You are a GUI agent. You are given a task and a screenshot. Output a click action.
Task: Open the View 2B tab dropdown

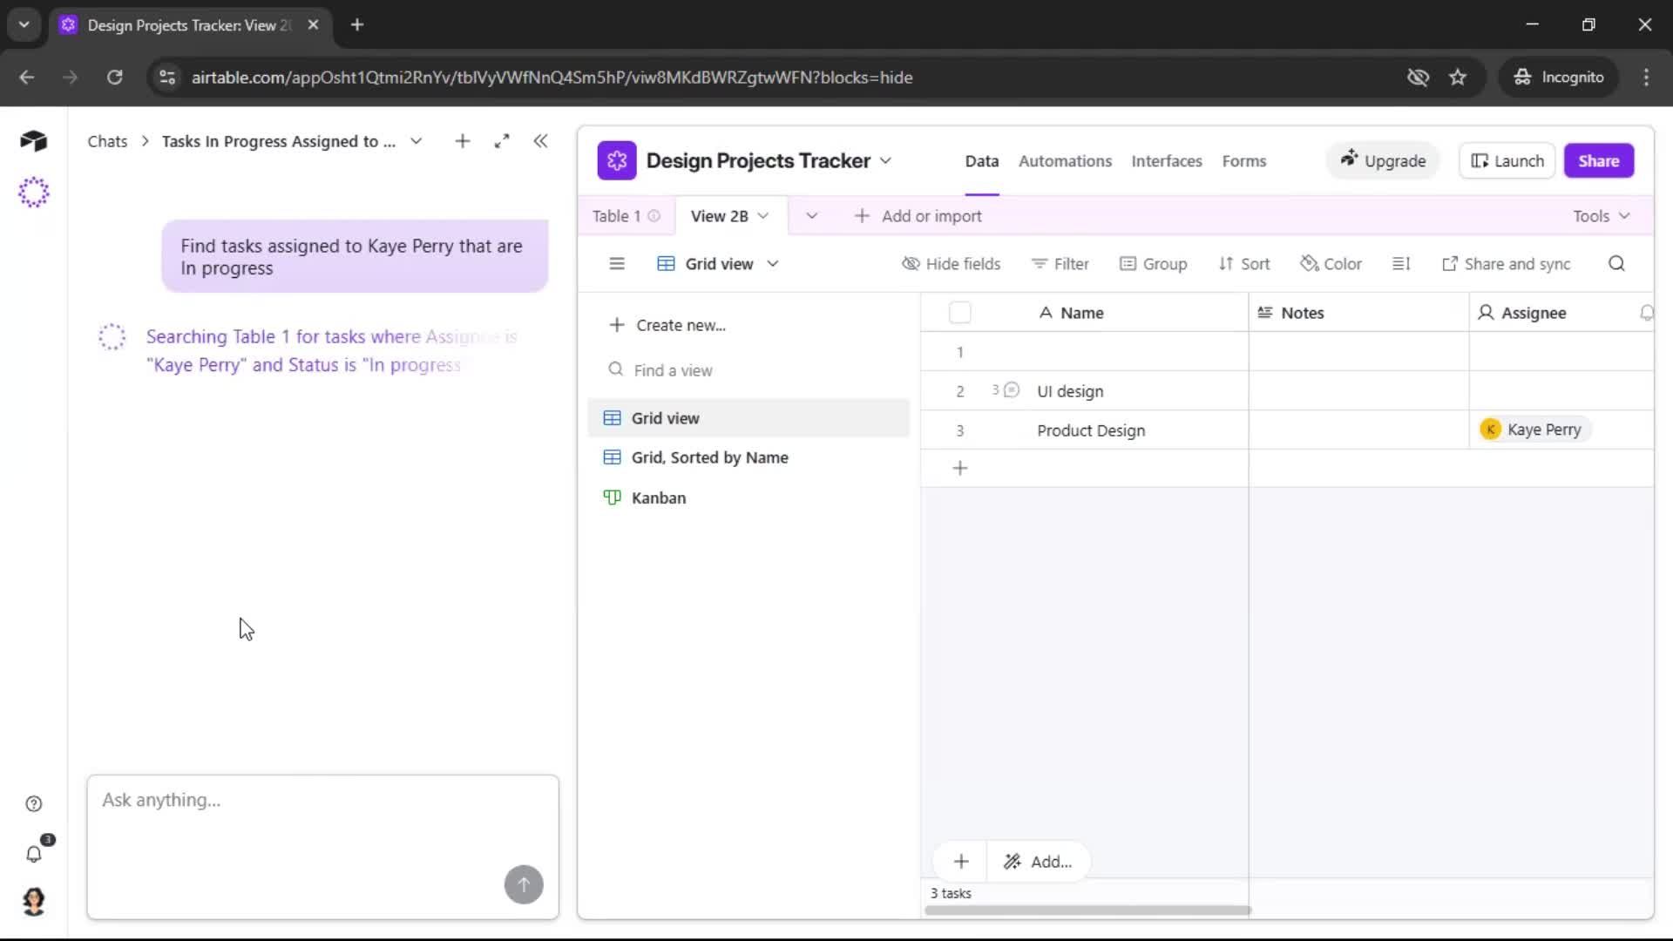[x=763, y=216]
